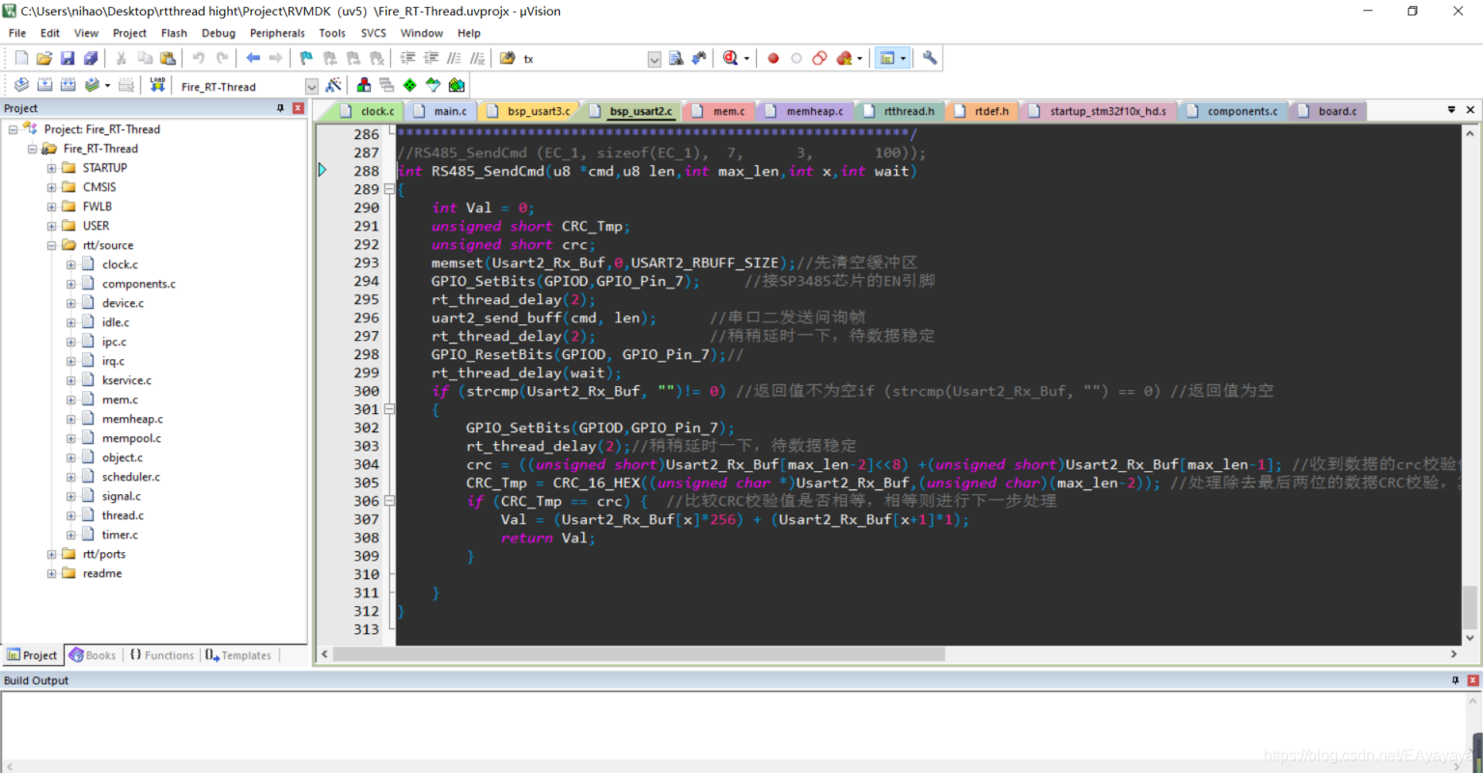
Task: Switch to board.c tab
Action: pyautogui.click(x=1329, y=111)
